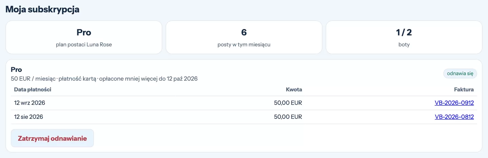Click the 'boty' label
The height and width of the screenshot is (158, 488).
click(x=404, y=45)
